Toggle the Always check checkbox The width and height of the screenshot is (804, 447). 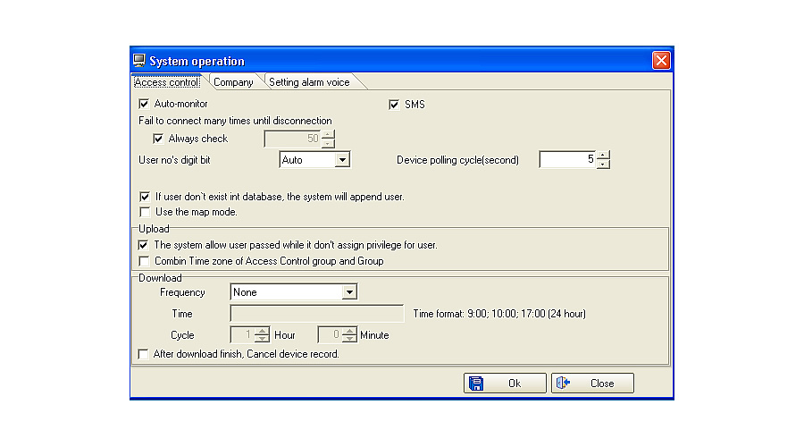158,139
